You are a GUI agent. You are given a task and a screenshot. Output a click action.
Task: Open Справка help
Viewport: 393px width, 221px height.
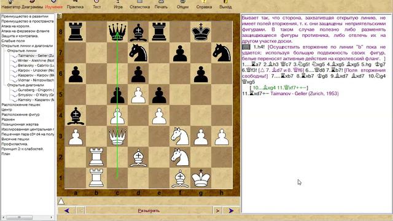204,5
